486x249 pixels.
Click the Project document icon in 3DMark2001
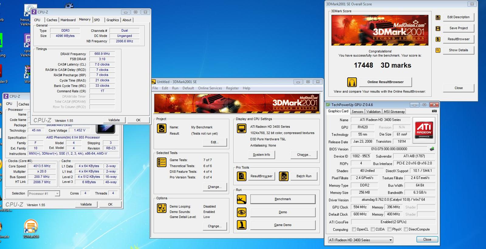(162, 128)
